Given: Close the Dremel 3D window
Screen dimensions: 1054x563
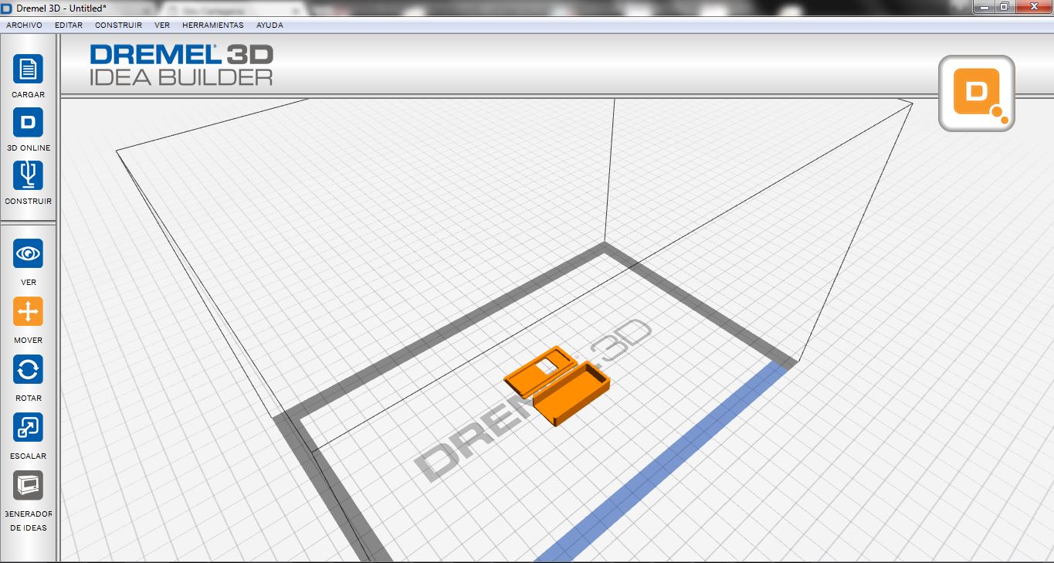Looking at the screenshot, I should 1033,6.
